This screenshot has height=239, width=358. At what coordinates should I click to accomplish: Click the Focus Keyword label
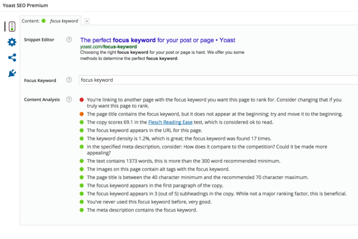[40, 80]
